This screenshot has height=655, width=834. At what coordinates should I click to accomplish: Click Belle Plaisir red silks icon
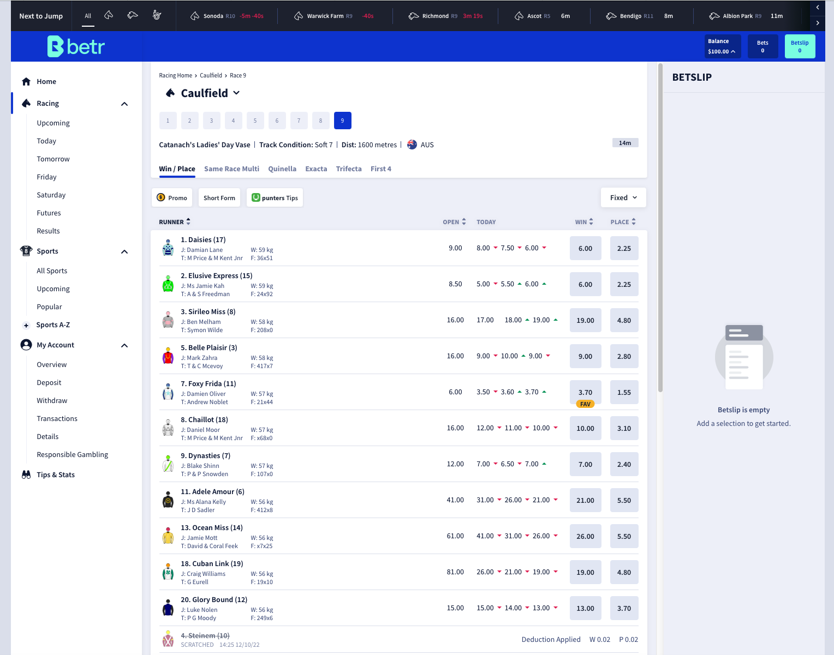168,356
